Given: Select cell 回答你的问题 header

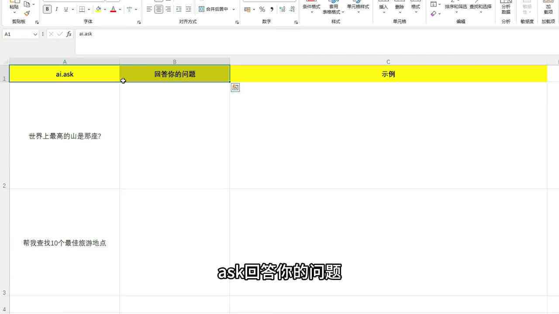Looking at the screenshot, I should [x=175, y=74].
